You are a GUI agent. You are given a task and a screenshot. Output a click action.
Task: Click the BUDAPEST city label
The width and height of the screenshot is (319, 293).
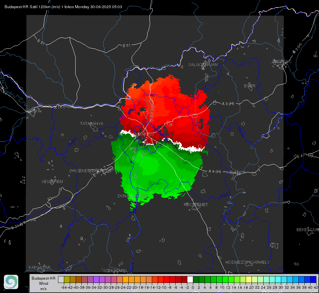point(144,134)
